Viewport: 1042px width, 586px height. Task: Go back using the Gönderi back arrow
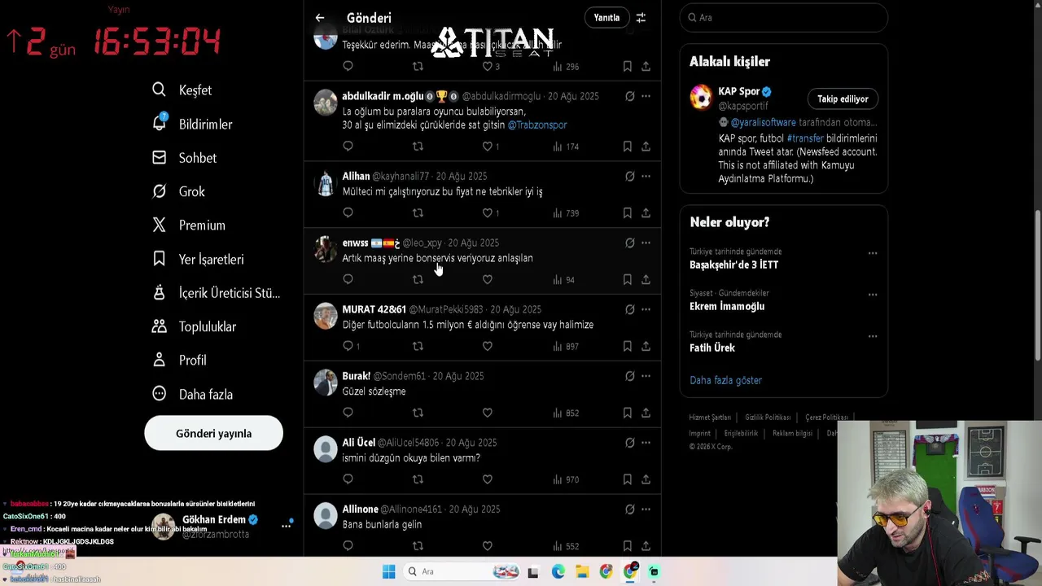320,18
